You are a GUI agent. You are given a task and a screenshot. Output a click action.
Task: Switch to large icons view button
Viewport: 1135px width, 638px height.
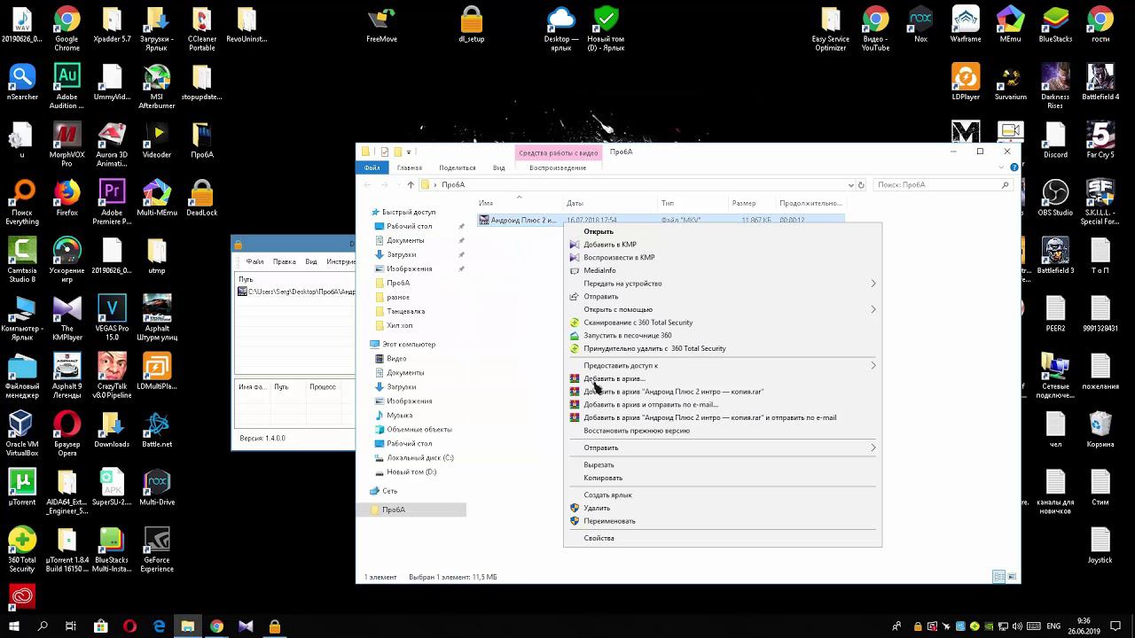tap(1012, 577)
